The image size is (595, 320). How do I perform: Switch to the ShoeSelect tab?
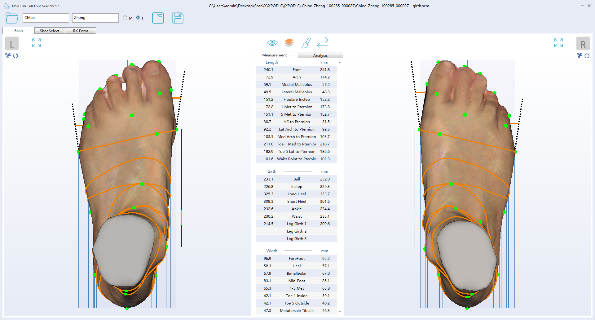[x=50, y=31]
